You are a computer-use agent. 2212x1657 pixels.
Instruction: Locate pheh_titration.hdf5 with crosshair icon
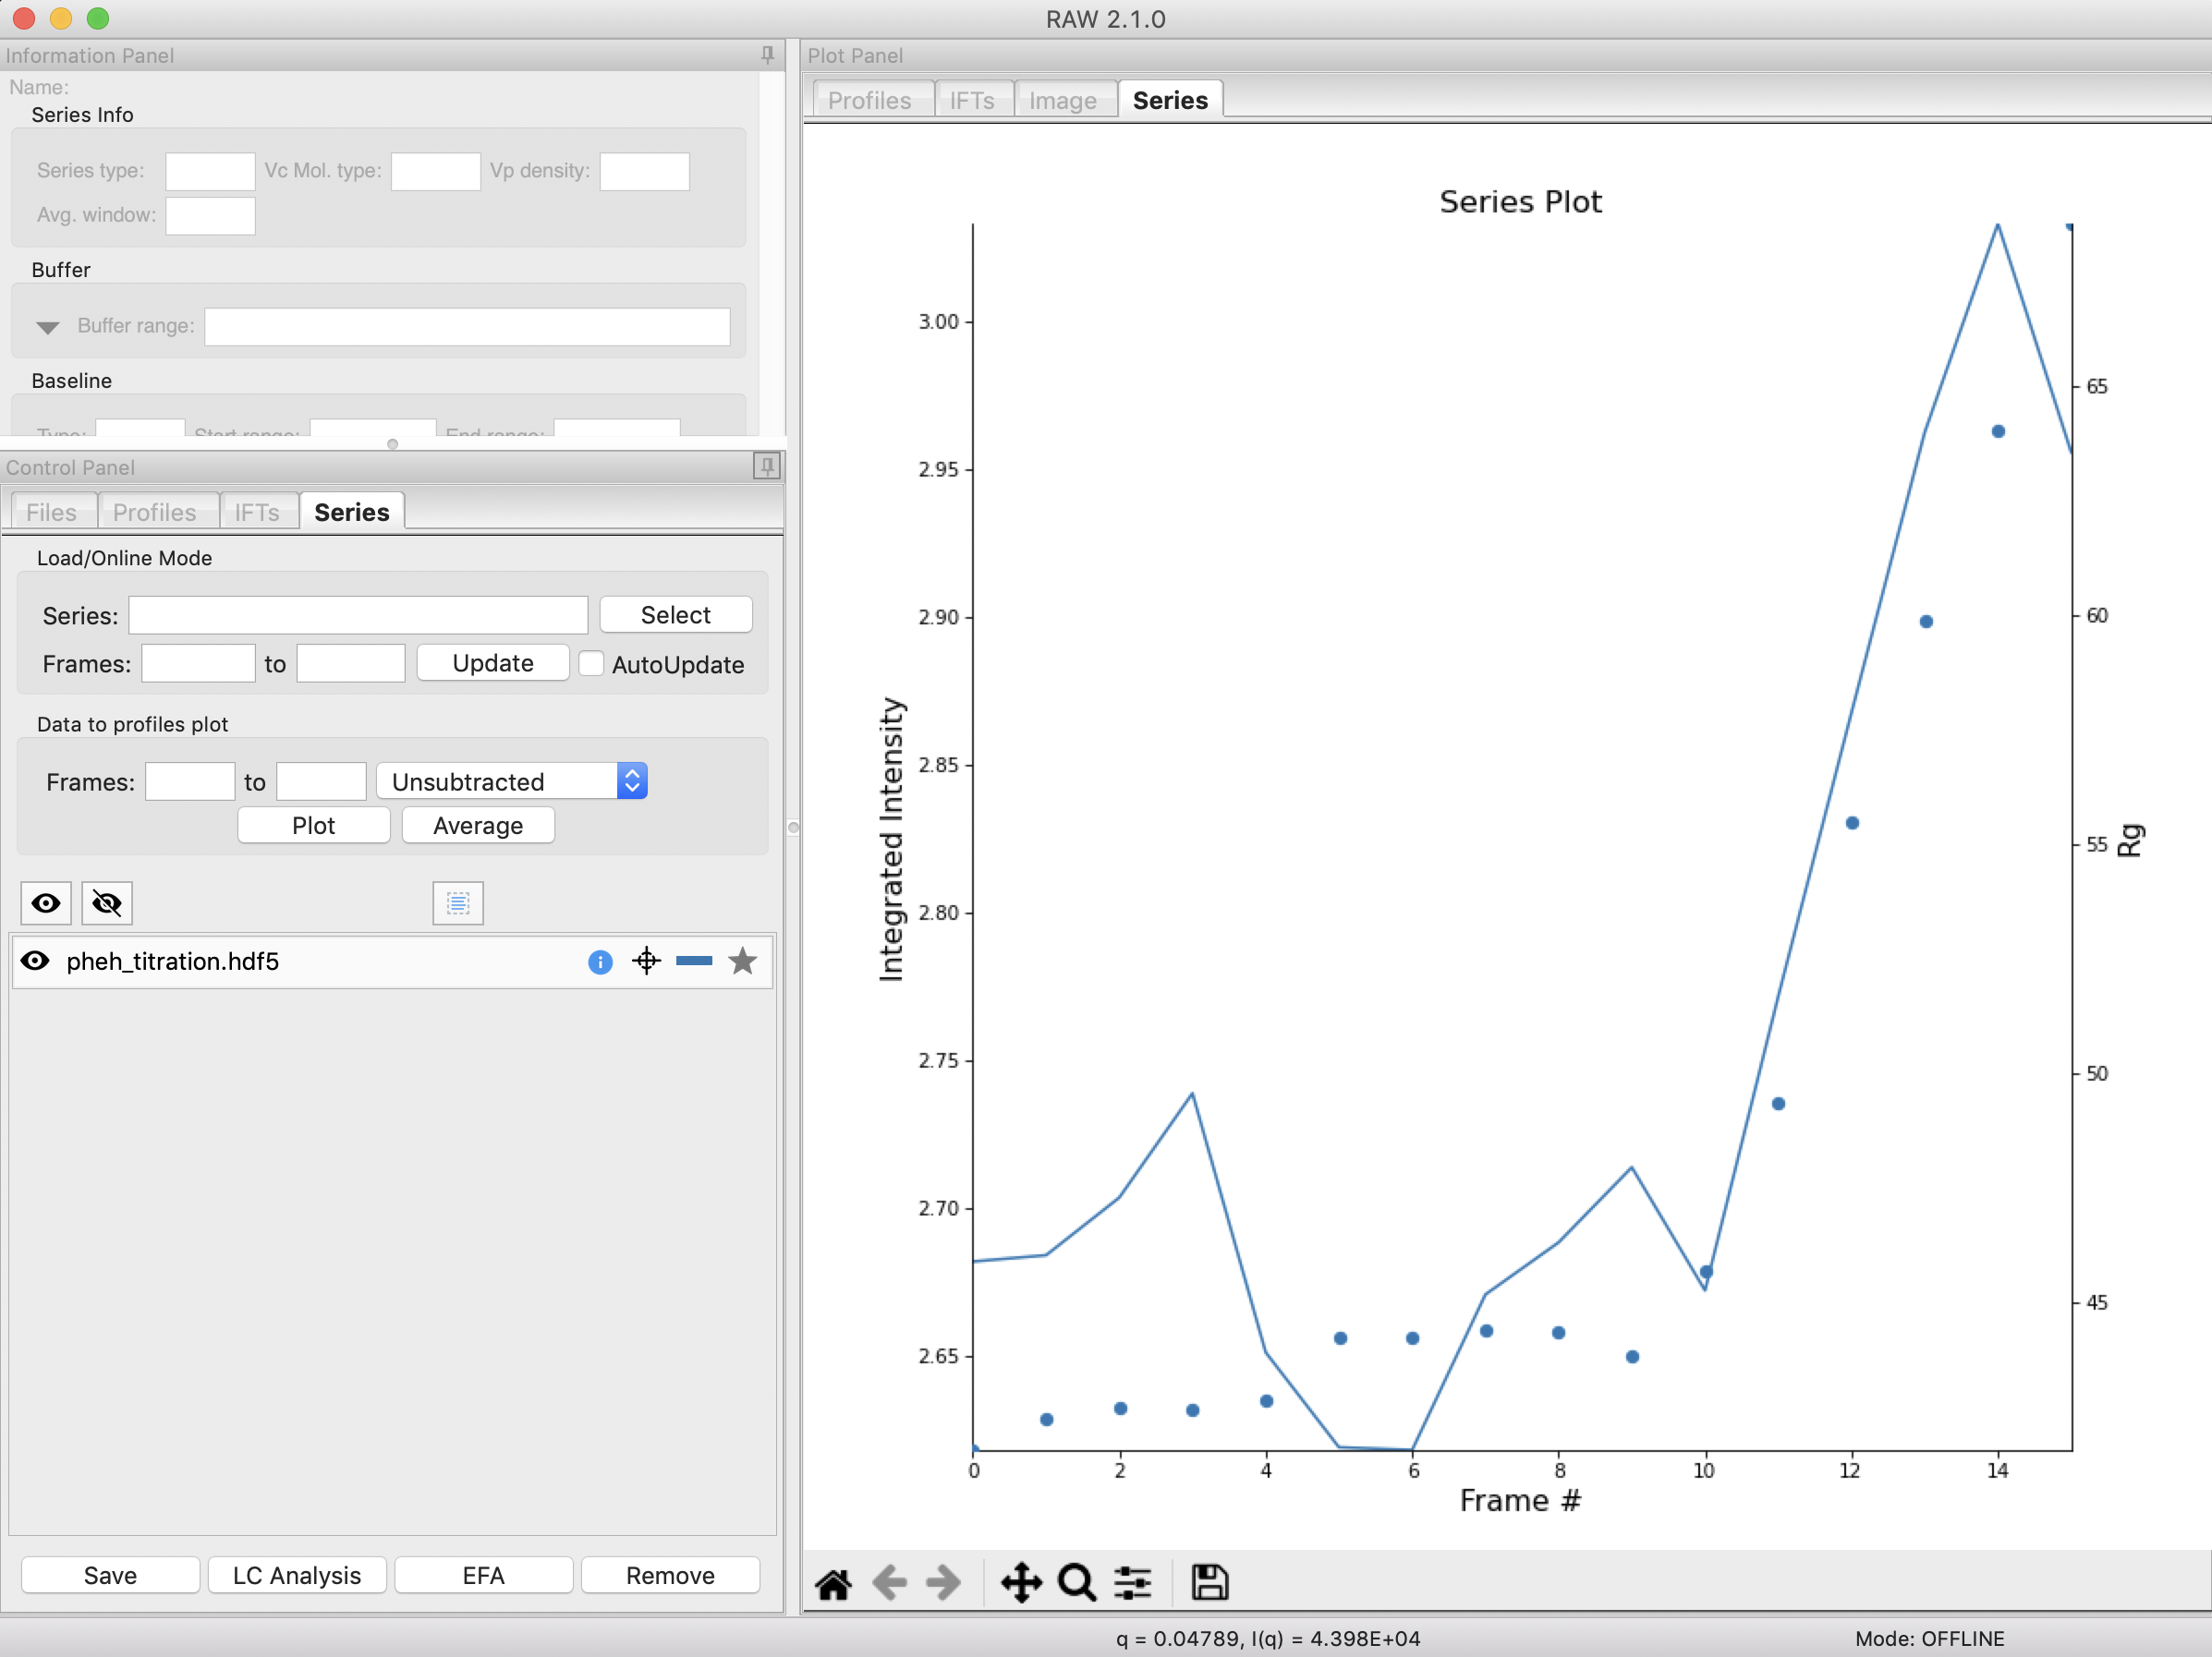coord(647,962)
